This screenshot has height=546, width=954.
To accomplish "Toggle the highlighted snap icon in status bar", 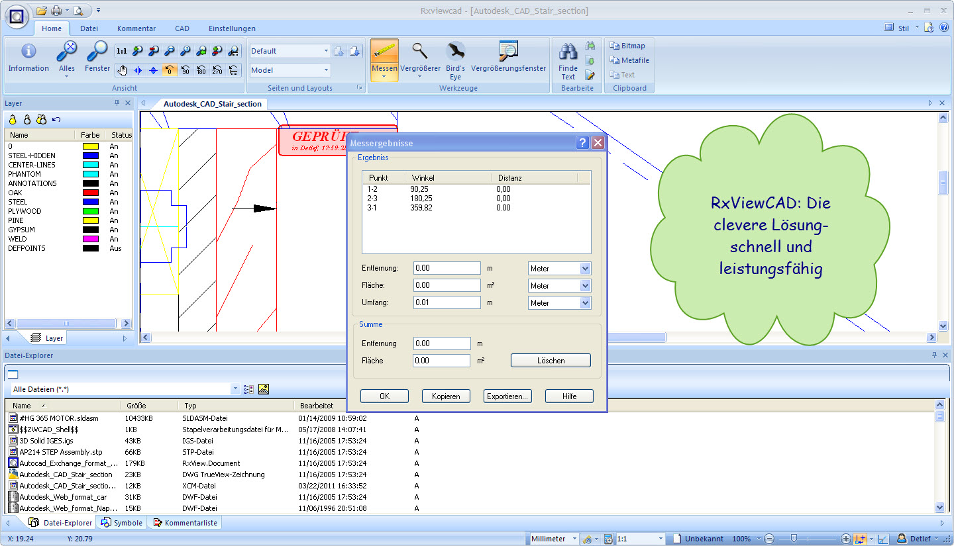I will 860,539.
